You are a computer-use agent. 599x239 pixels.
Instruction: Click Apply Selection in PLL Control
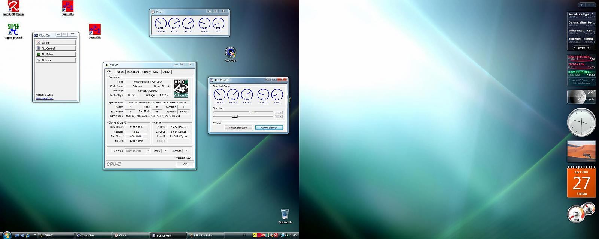[x=269, y=128]
